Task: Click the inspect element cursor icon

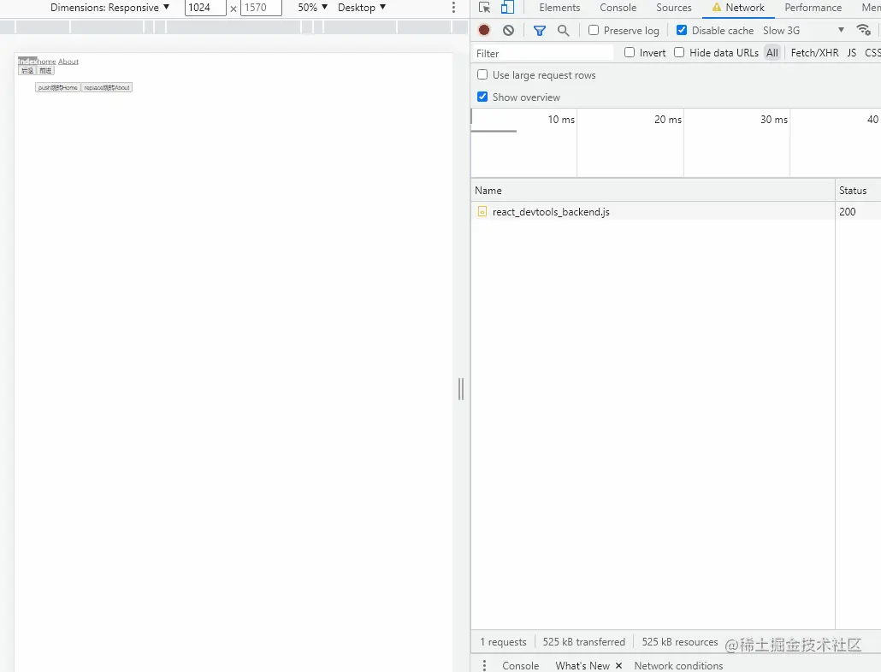Action: coord(484,8)
